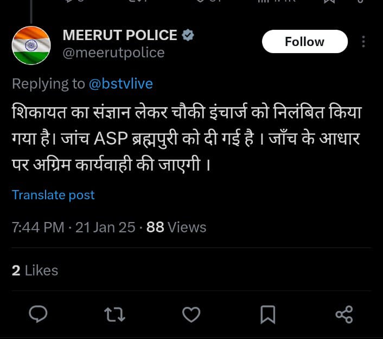383x339 pixels.
Task: Repost this tweet using the retweet icon
Action: click(114, 314)
